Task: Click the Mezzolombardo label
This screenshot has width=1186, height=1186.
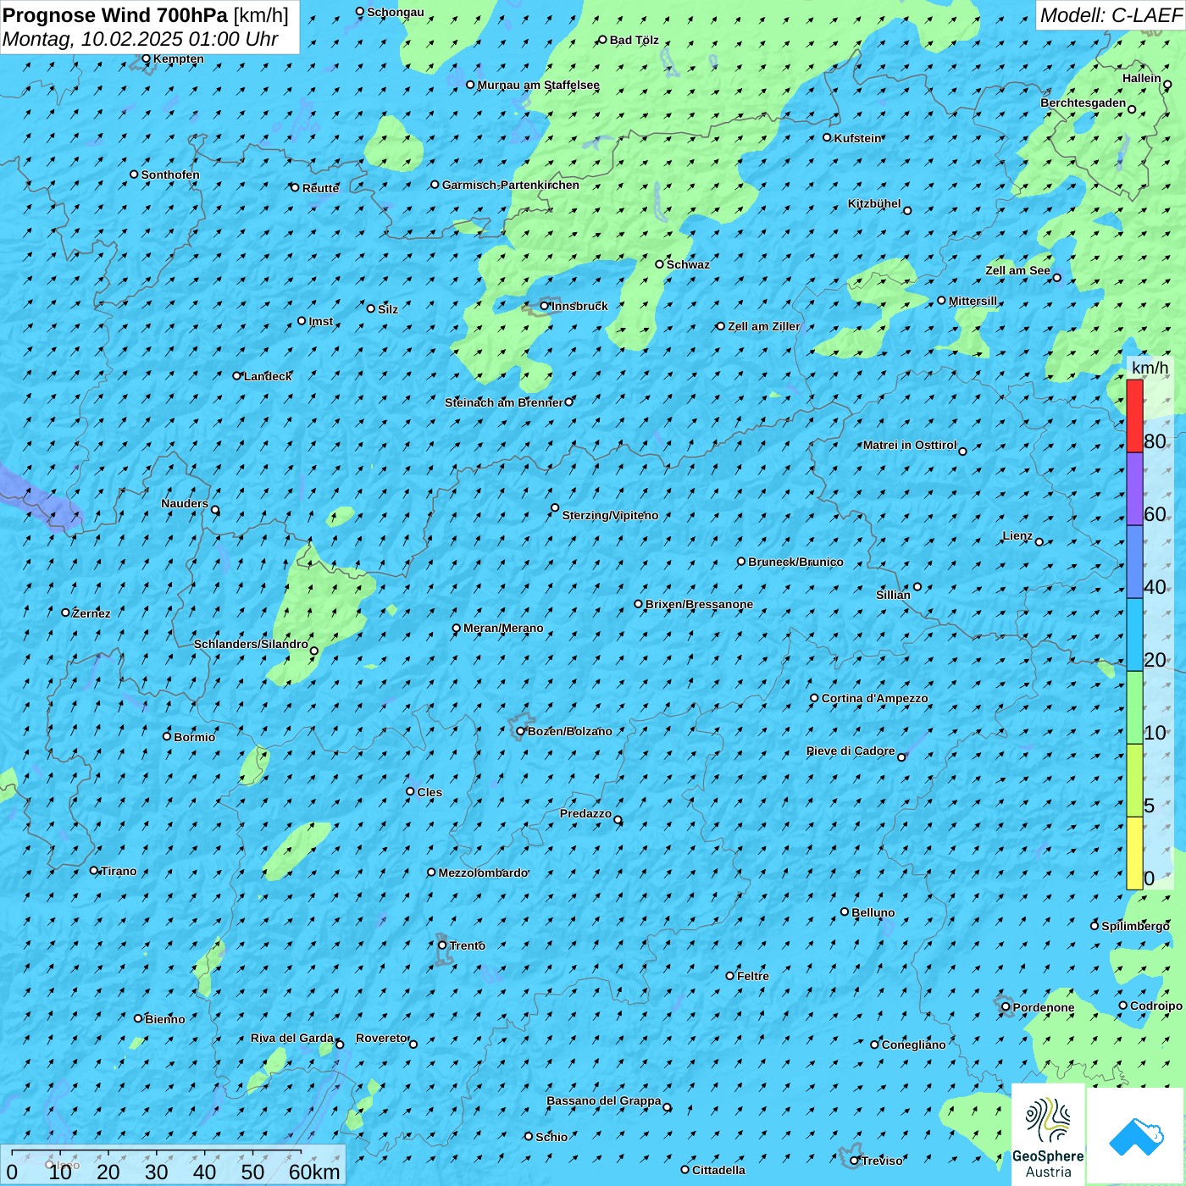Action: 483,873
